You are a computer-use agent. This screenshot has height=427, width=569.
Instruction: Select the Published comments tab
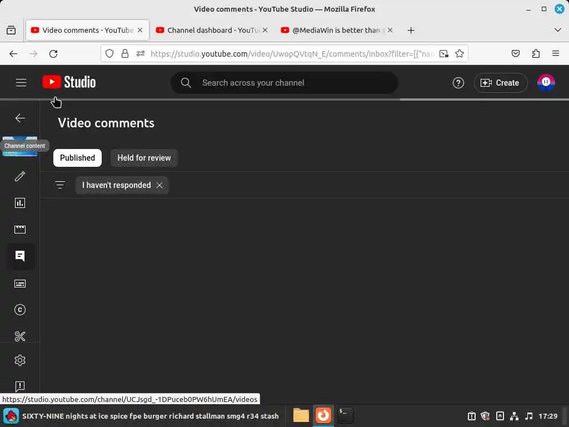[x=77, y=158]
